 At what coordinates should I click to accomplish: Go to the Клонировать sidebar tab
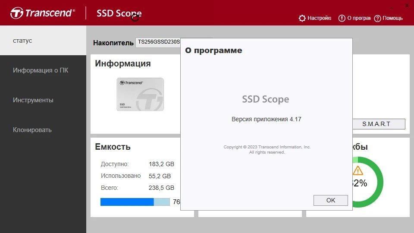(x=43, y=130)
